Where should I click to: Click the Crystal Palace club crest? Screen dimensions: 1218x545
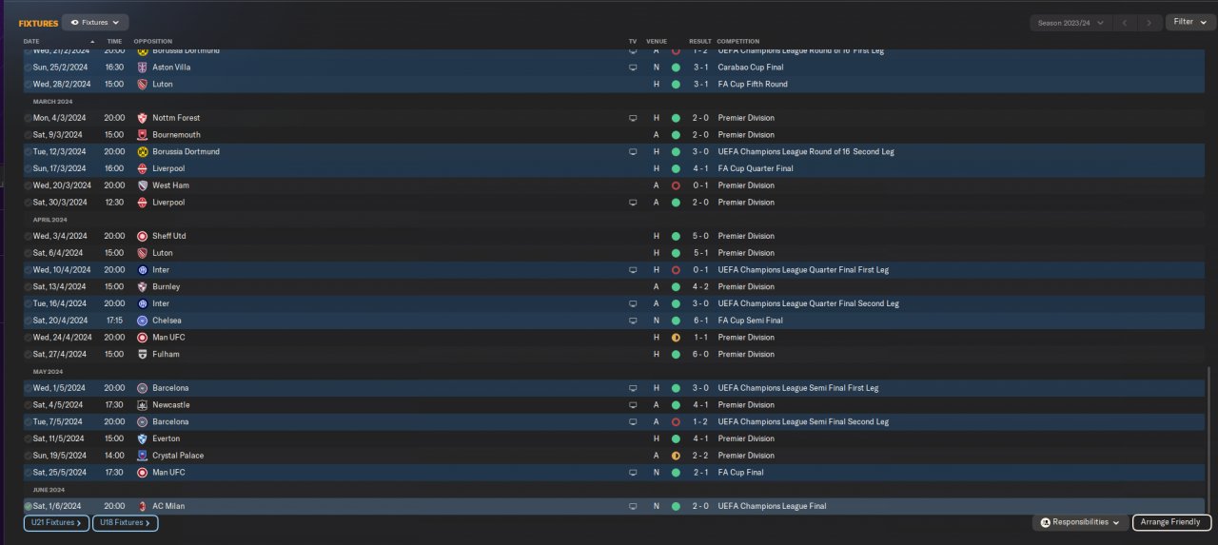tap(142, 456)
